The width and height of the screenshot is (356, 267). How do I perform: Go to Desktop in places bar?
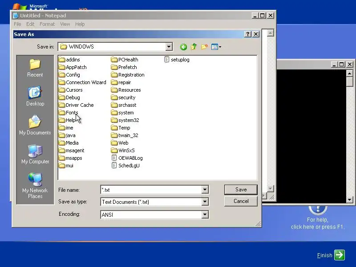click(x=35, y=96)
